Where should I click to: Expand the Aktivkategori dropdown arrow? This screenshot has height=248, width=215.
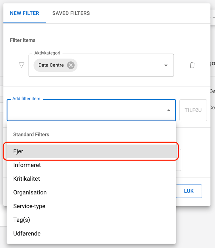166,66
